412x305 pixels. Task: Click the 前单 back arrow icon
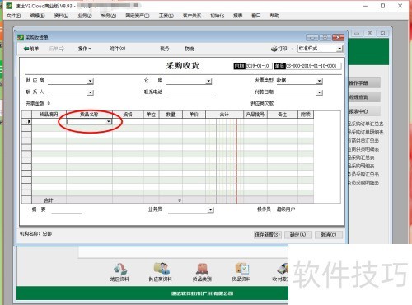tap(26, 49)
